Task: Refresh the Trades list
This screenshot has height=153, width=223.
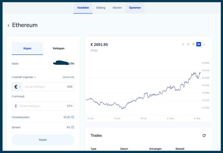Action: (204, 136)
